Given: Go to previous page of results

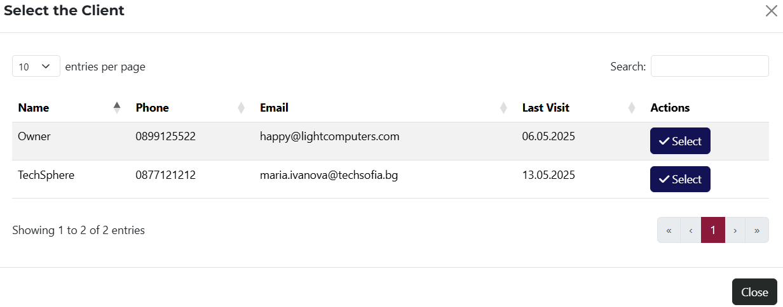Looking at the screenshot, I should tap(691, 230).
